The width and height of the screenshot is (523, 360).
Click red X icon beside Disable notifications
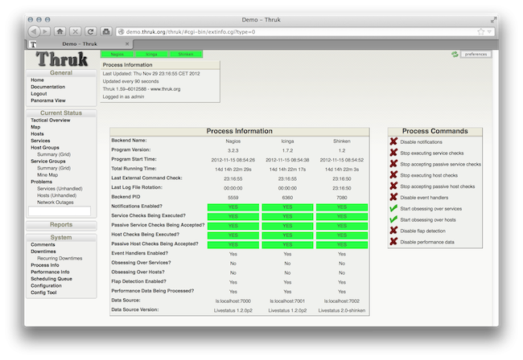click(393, 141)
